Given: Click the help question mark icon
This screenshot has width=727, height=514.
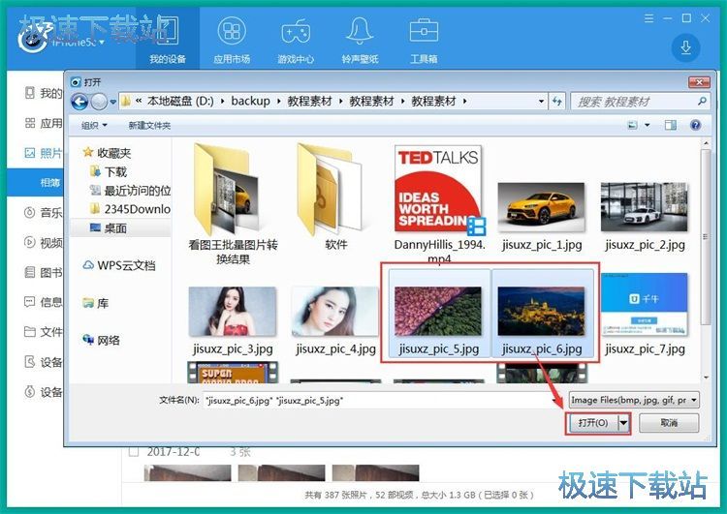Looking at the screenshot, I should 695,125.
